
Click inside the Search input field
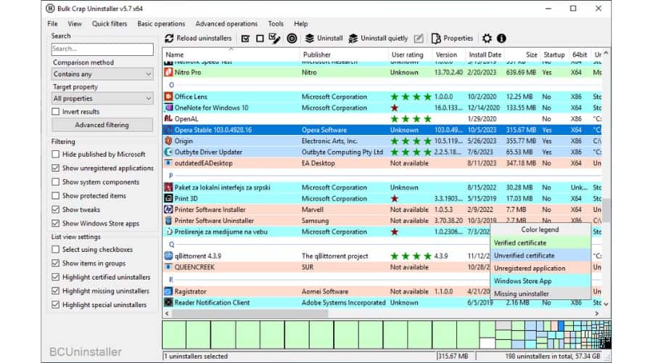pyautogui.click(x=102, y=49)
